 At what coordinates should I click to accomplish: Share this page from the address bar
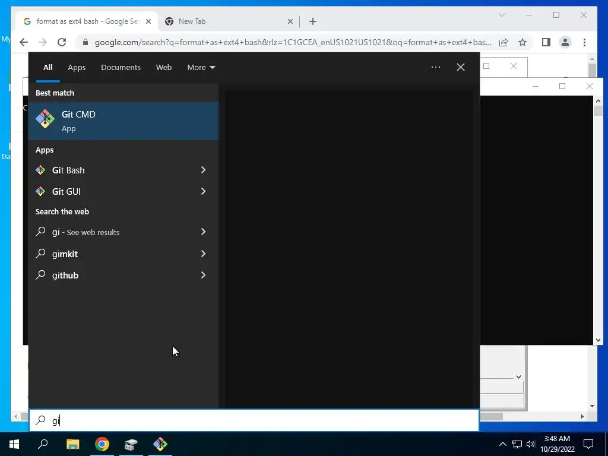click(503, 42)
